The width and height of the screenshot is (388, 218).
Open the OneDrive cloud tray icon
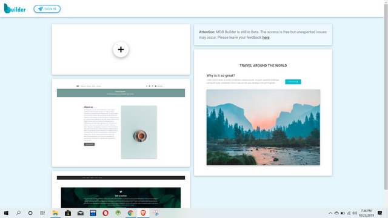pos(336,213)
